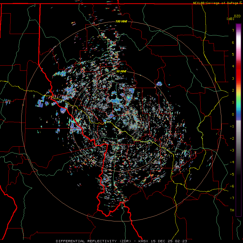This screenshot has width=243, height=243.
Task: Click the red section of the color bar
Action: 238,73
